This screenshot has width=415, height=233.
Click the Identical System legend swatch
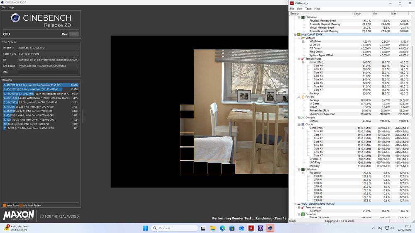[21, 205]
